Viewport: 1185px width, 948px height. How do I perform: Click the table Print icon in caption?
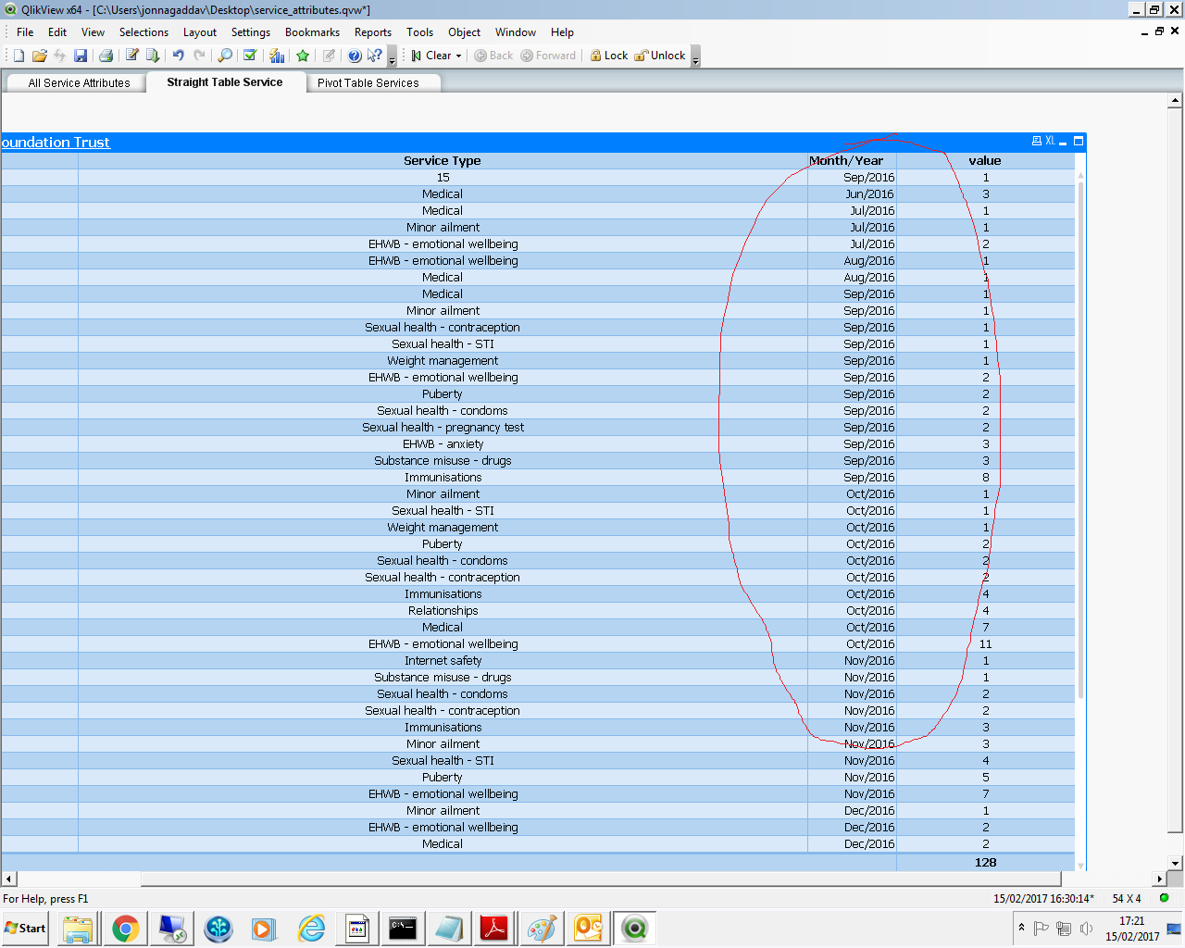pyautogui.click(x=1036, y=141)
